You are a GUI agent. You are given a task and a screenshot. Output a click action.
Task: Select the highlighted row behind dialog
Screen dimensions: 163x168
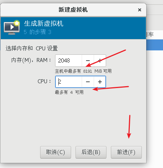(155, 45)
